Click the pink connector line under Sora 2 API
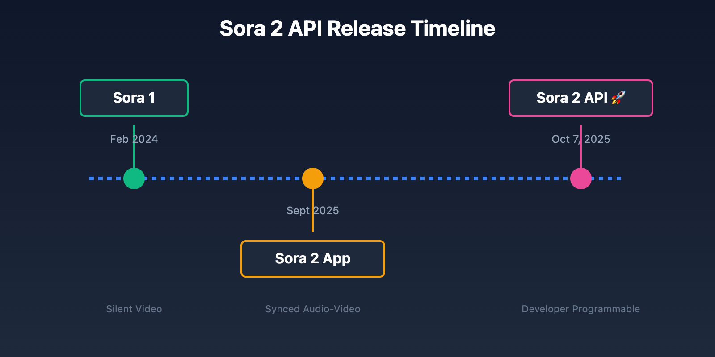The height and width of the screenshot is (357, 715). [x=581, y=156]
